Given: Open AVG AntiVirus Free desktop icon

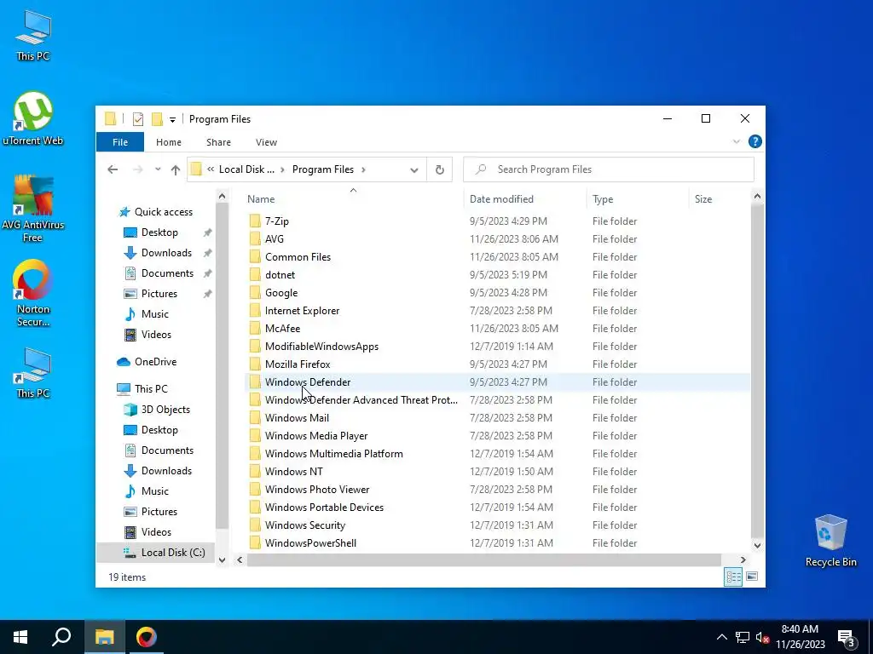Looking at the screenshot, I should click(33, 209).
